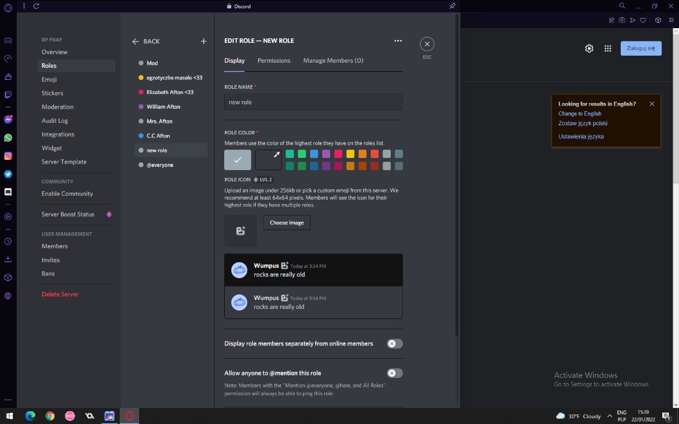Open Twitch from the browser sidebar

coord(8,95)
